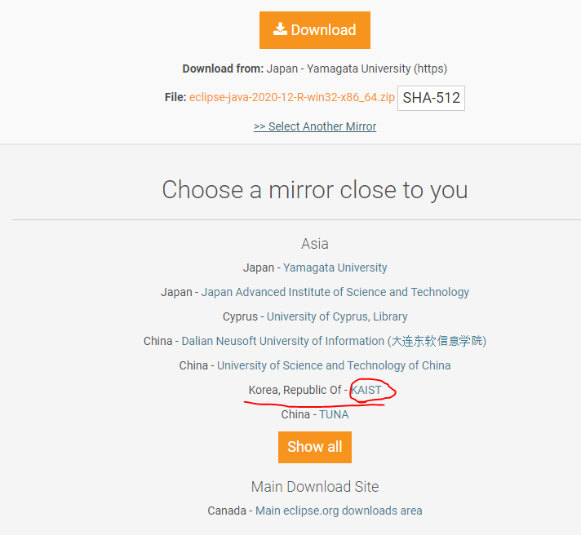581x535 pixels.
Task: Click the Asia region heading
Action: [315, 244]
